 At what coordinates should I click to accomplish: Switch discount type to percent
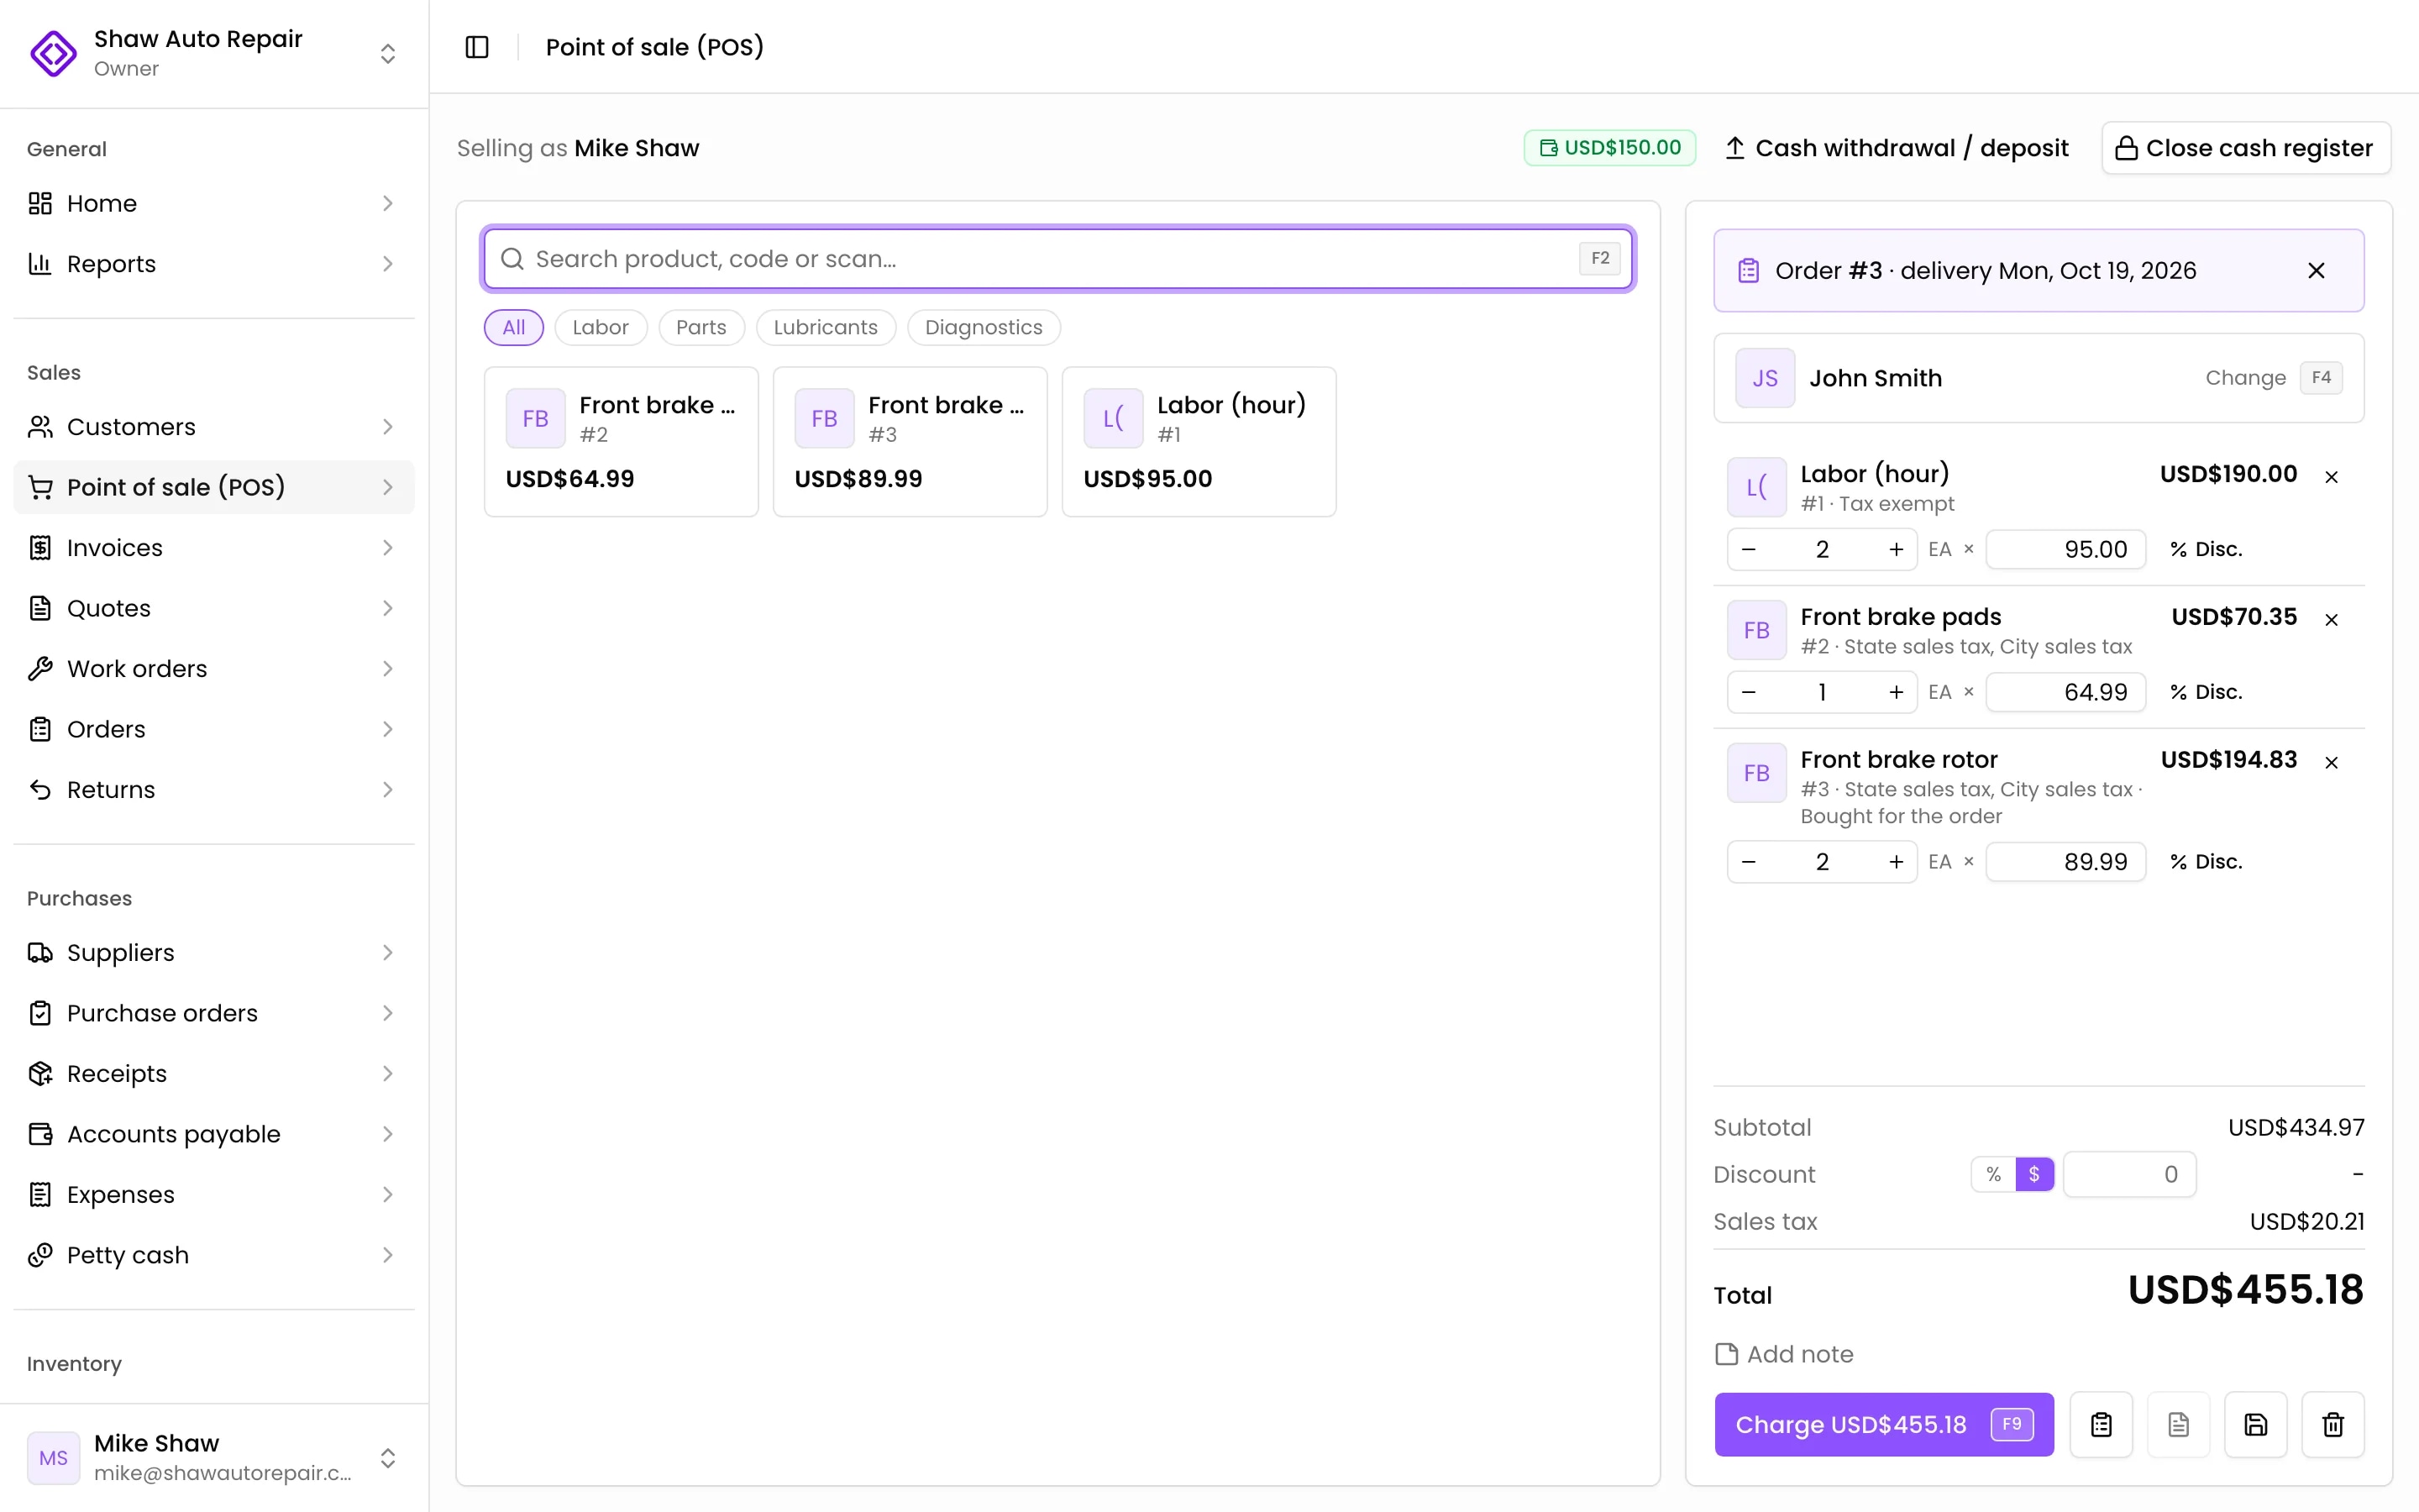pyautogui.click(x=1993, y=1174)
